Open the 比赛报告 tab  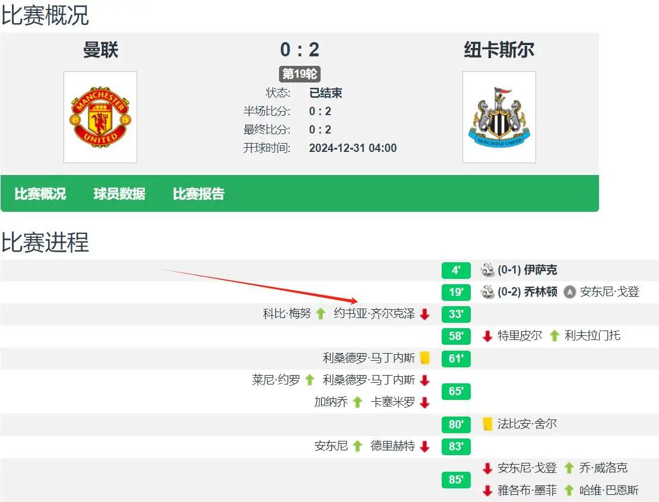point(199,194)
